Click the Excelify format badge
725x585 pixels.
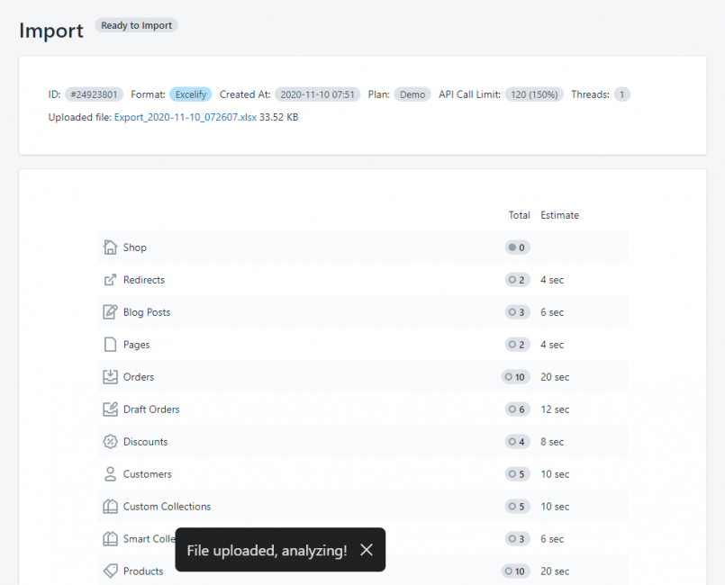[x=190, y=93]
